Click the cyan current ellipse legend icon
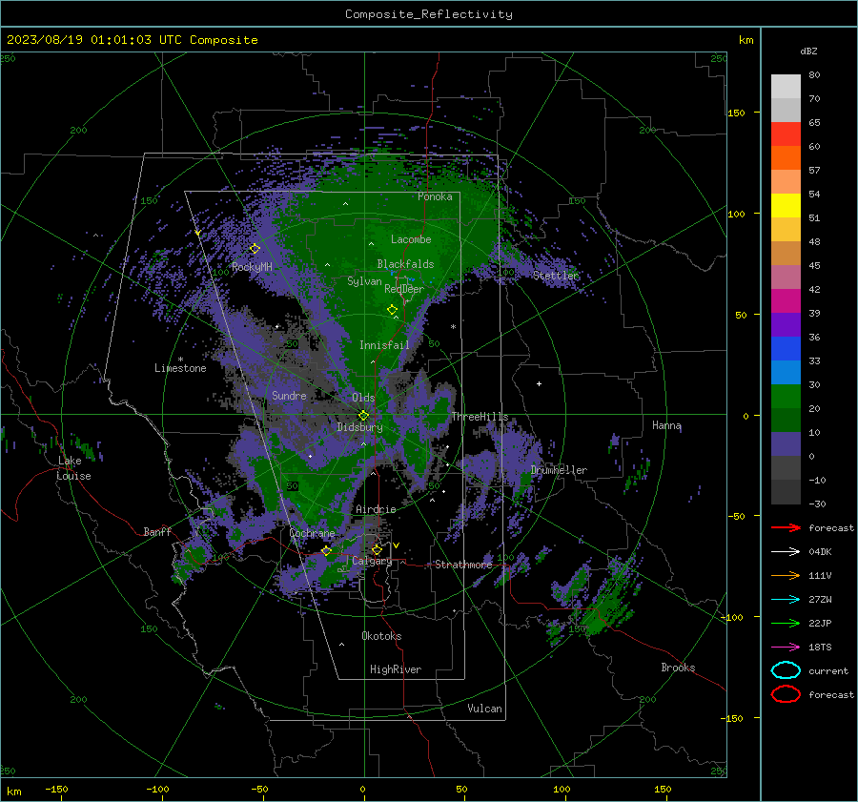Screen dimensions: 858x802 (786, 670)
